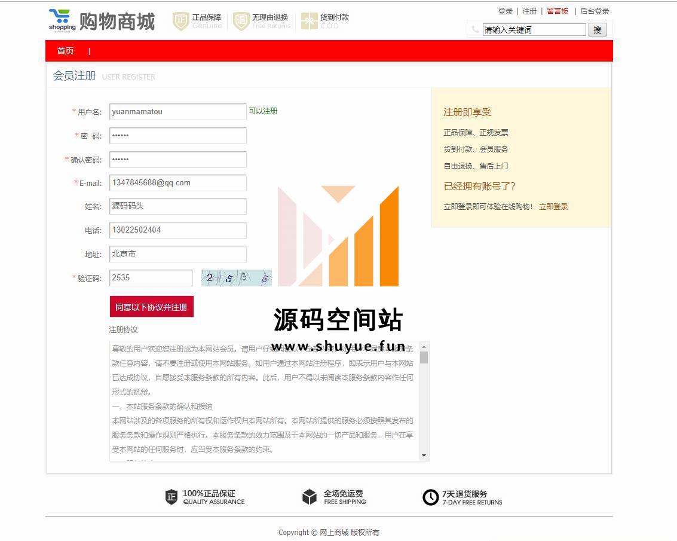Viewport: 677px width, 541px height.
Task: Click the 电话 phone input field
Action: click(x=178, y=230)
